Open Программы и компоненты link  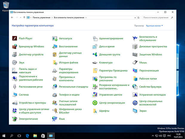[67, 79]
